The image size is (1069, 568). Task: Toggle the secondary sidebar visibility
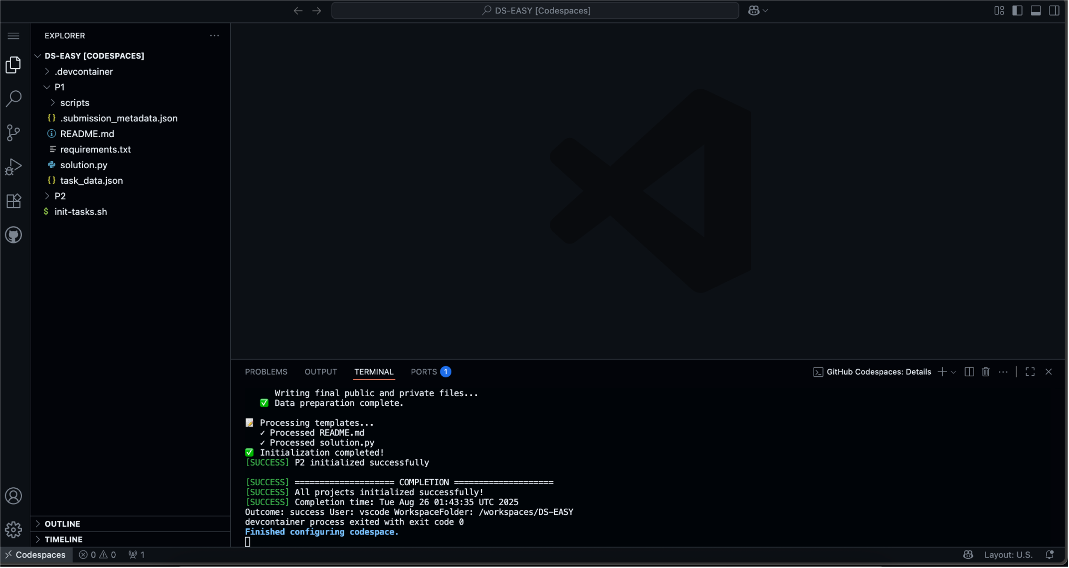click(x=1054, y=11)
